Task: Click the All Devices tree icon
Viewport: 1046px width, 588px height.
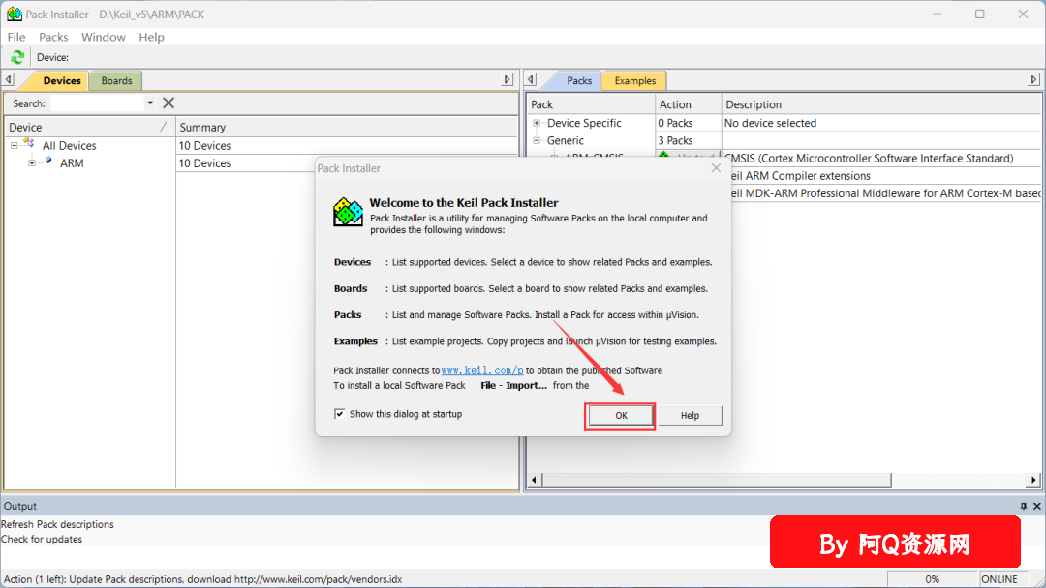Action: tap(29, 144)
